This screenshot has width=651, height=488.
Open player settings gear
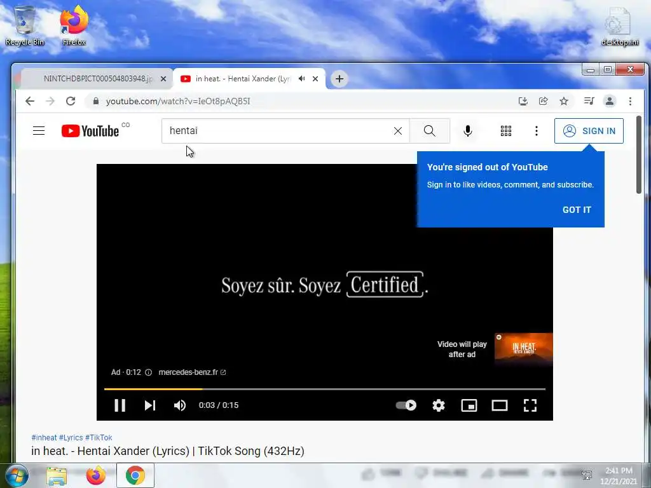439,405
